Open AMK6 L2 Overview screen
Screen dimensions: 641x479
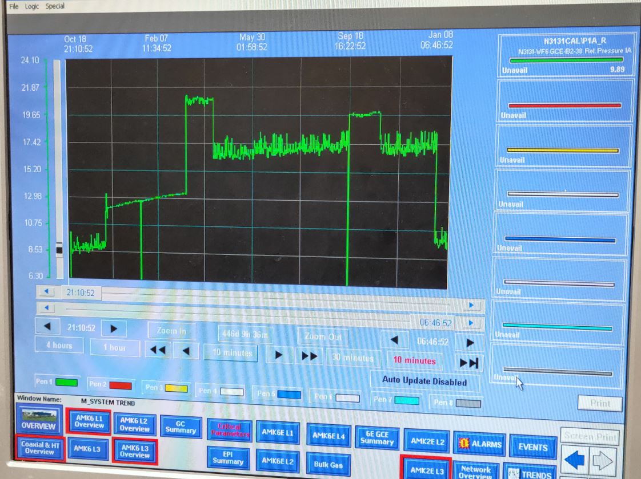coord(134,424)
